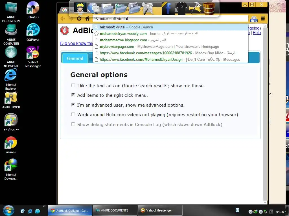Open the black t-shirt icon in the dock
289x216 pixels.
point(181,8)
